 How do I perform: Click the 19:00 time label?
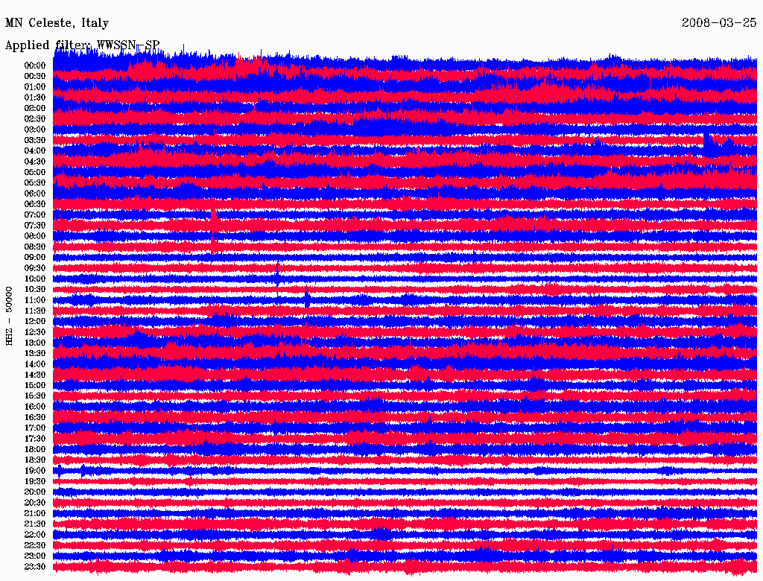pyautogui.click(x=35, y=471)
